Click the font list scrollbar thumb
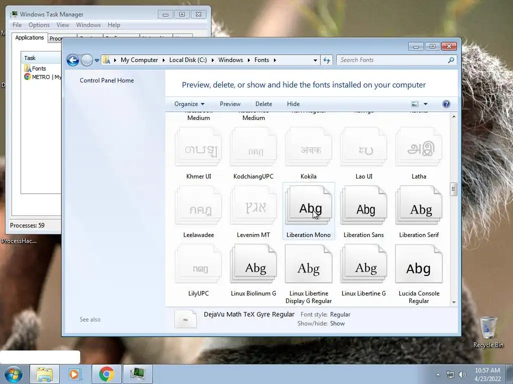The width and height of the screenshot is (513, 384). (x=453, y=189)
